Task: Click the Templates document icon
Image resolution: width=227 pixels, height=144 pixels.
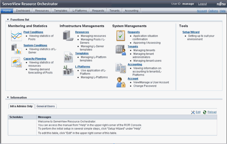Action: [x=68, y=57]
